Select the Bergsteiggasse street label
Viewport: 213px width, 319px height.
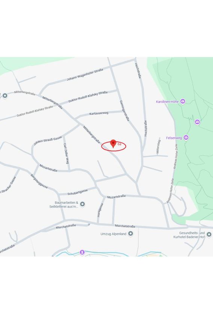[x=39, y=181]
